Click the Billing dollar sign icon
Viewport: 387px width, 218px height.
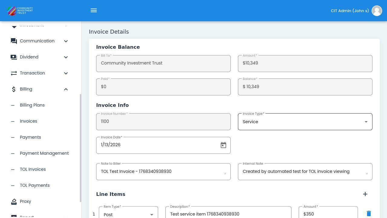[14, 89]
